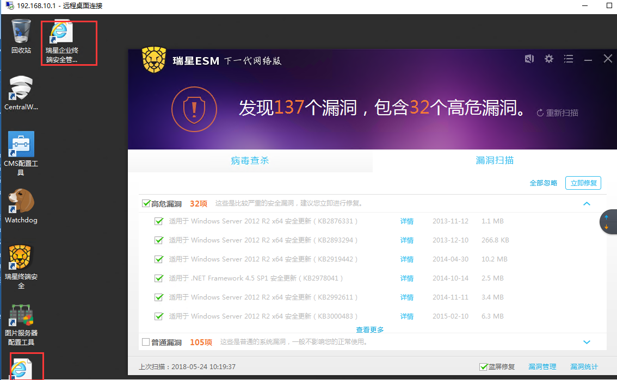The height and width of the screenshot is (380, 617).
Task: Click the remote desktop title bar icon
Action: (x=9, y=5)
